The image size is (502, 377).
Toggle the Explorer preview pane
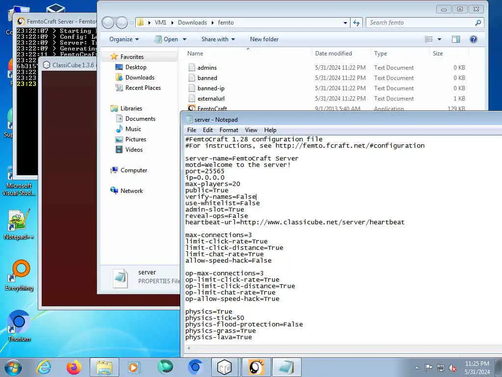click(x=456, y=39)
